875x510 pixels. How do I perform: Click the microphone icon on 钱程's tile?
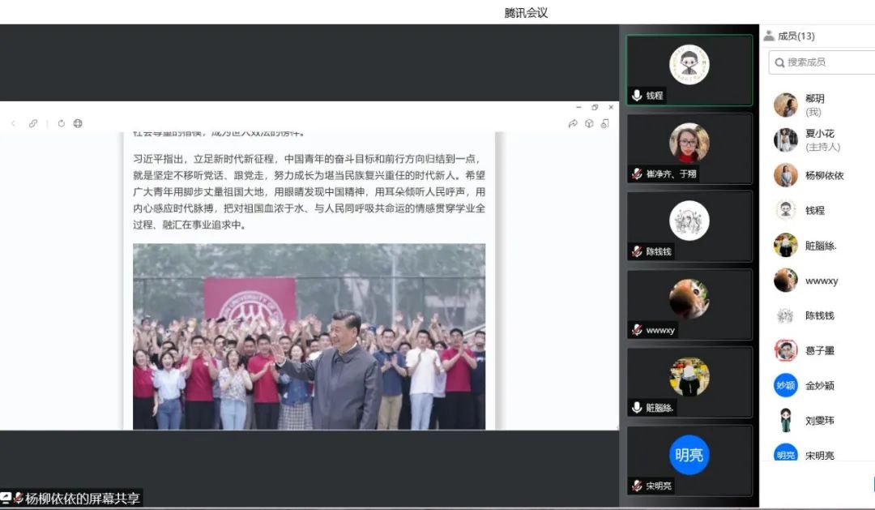click(637, 95)
